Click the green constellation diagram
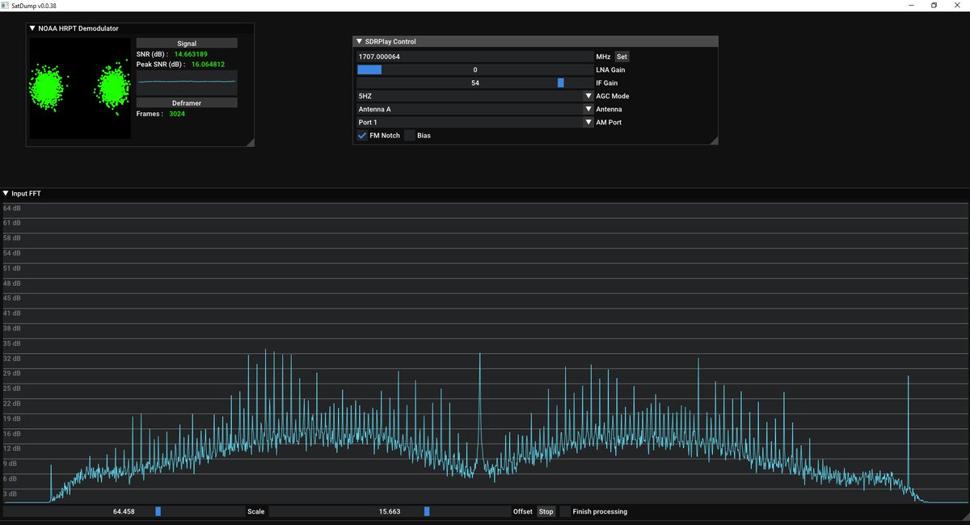The height and width of the screenshot is (525, 970). point(80,88)
